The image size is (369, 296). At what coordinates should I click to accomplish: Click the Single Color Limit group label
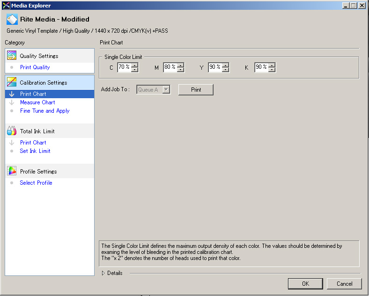pyautogui.click(x=123, y=57)
